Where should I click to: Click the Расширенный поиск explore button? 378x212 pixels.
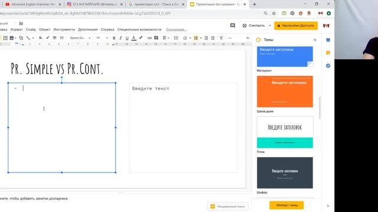click(228, 206)
